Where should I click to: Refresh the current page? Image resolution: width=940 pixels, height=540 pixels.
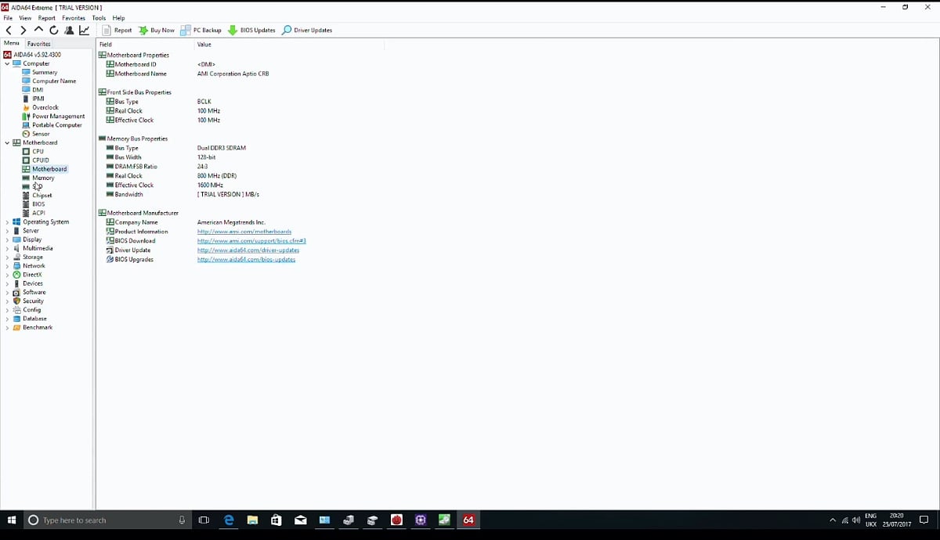click(x=54, y=31)
